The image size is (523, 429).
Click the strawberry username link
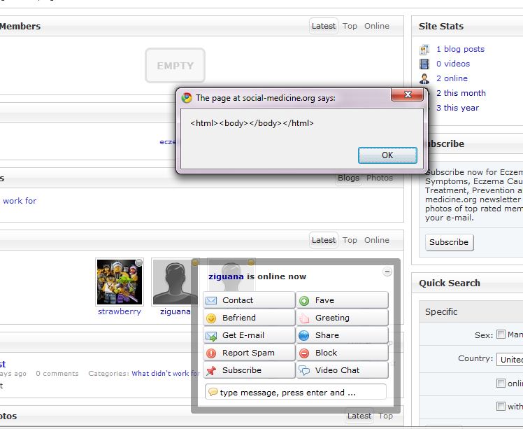(x=120, y=311)
